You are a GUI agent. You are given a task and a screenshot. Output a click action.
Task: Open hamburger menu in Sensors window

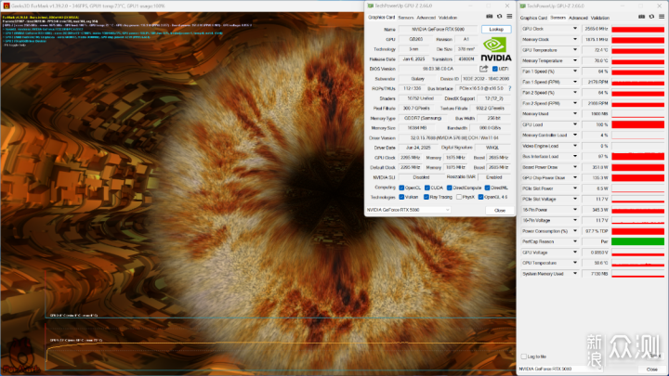(x=662, y=17)
